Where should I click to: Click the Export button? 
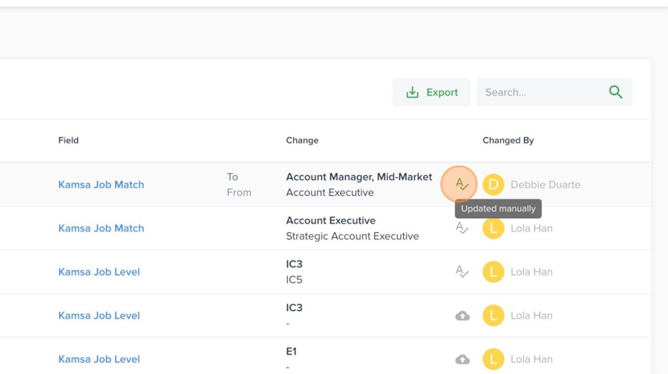click(x=431, y=93)
